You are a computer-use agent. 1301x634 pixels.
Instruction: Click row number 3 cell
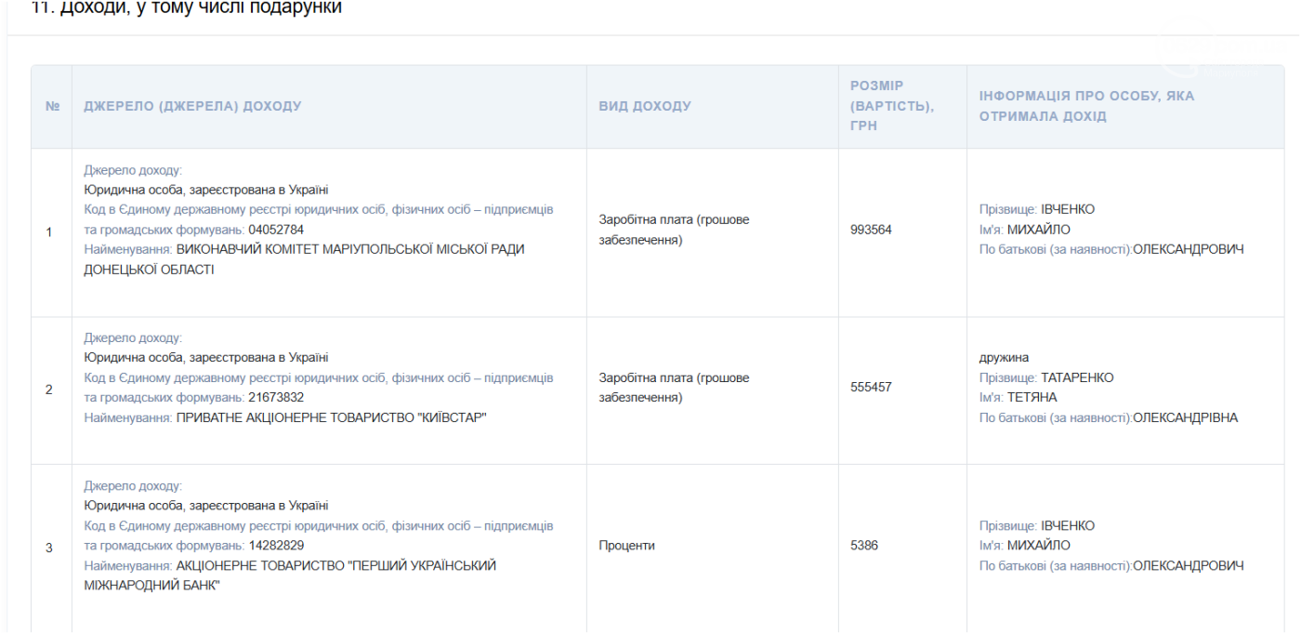[x=49, y=548]
